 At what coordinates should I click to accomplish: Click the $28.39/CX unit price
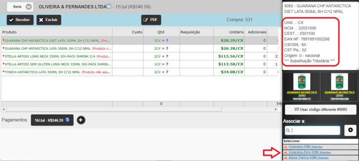pos(232,41)
